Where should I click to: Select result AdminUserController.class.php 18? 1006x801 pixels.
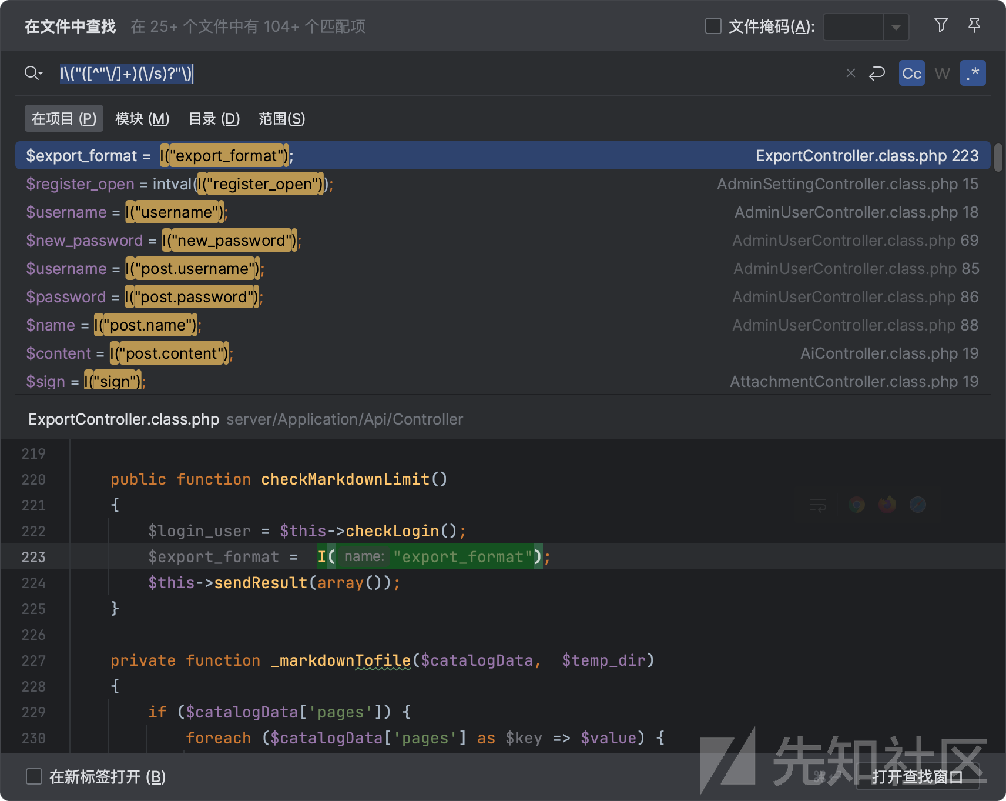pos(502,212)
